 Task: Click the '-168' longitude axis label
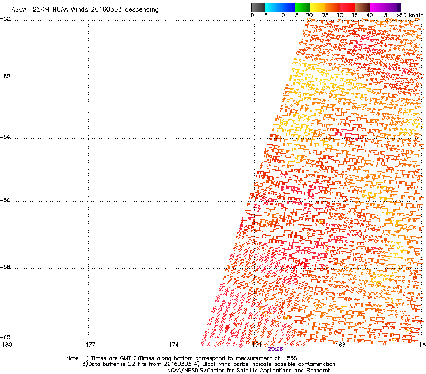click(338, 345)
